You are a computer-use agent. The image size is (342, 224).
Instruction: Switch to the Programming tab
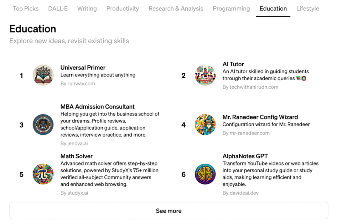coord(231,9)
